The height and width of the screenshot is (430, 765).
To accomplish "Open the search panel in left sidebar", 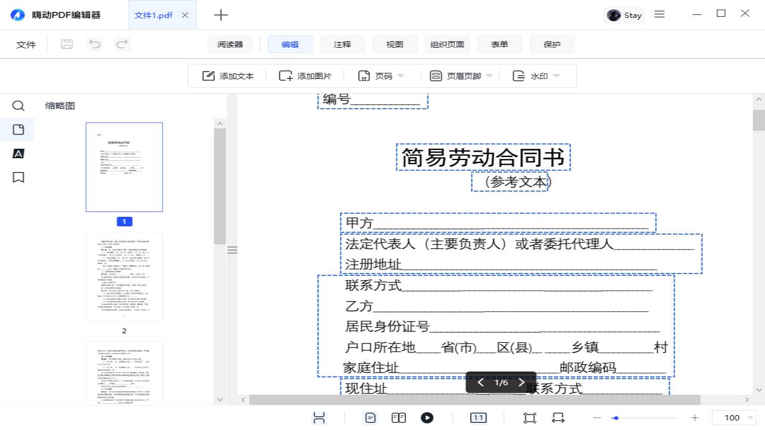I will tap(19, 106).
